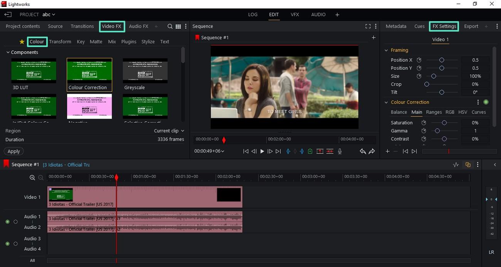The height and width of the screenshot is (267, 501).
Task: Switch effects to grid tile view
Action: 178,26
